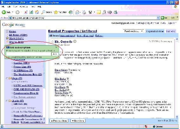Click the arrow icon beside Mr. Generic
The width and height of the screenshot is (180, 129).
[x=75, y=41]
